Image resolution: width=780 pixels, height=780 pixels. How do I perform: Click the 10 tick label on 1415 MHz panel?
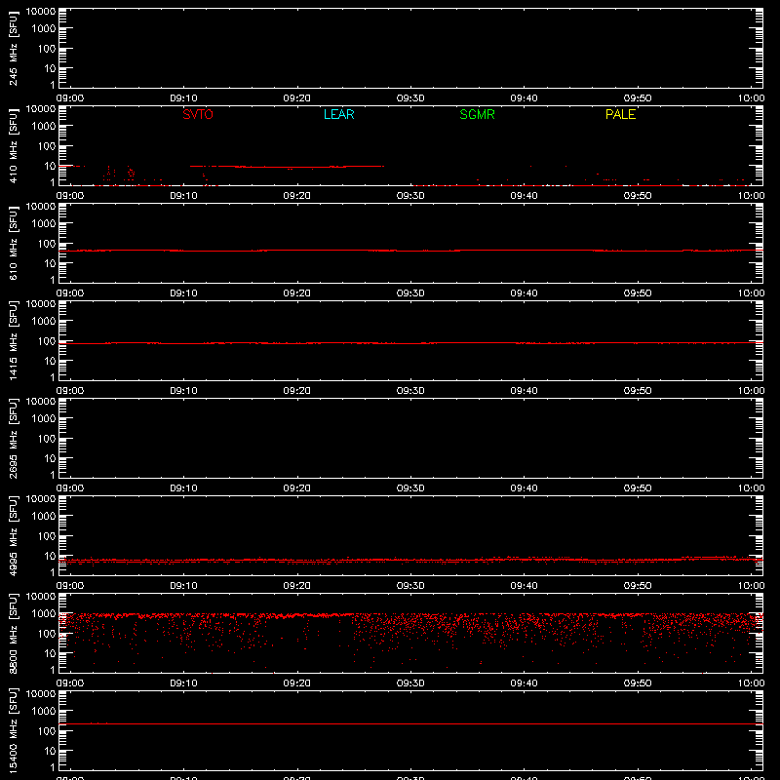pos(51,361)
